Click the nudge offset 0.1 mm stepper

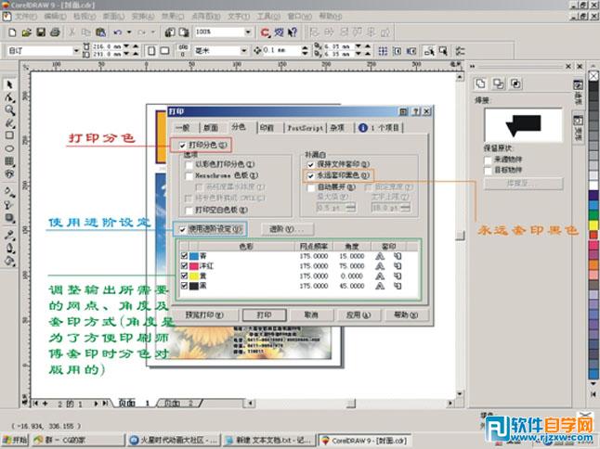[x=305, y=51]
